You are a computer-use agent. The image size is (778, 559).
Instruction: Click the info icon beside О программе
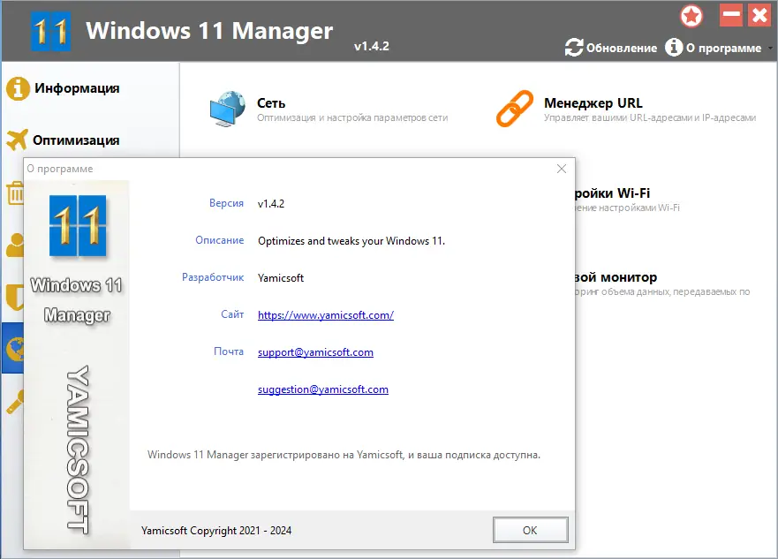click(674, 48)
